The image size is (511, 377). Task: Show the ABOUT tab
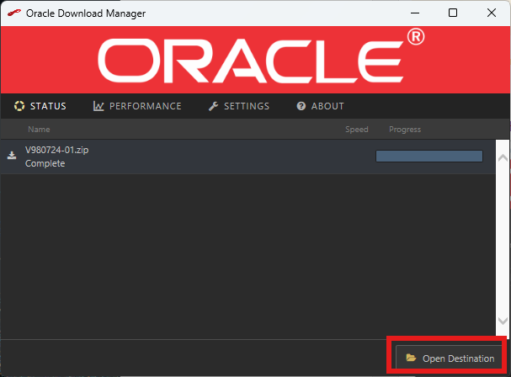(x=320, y=106)
